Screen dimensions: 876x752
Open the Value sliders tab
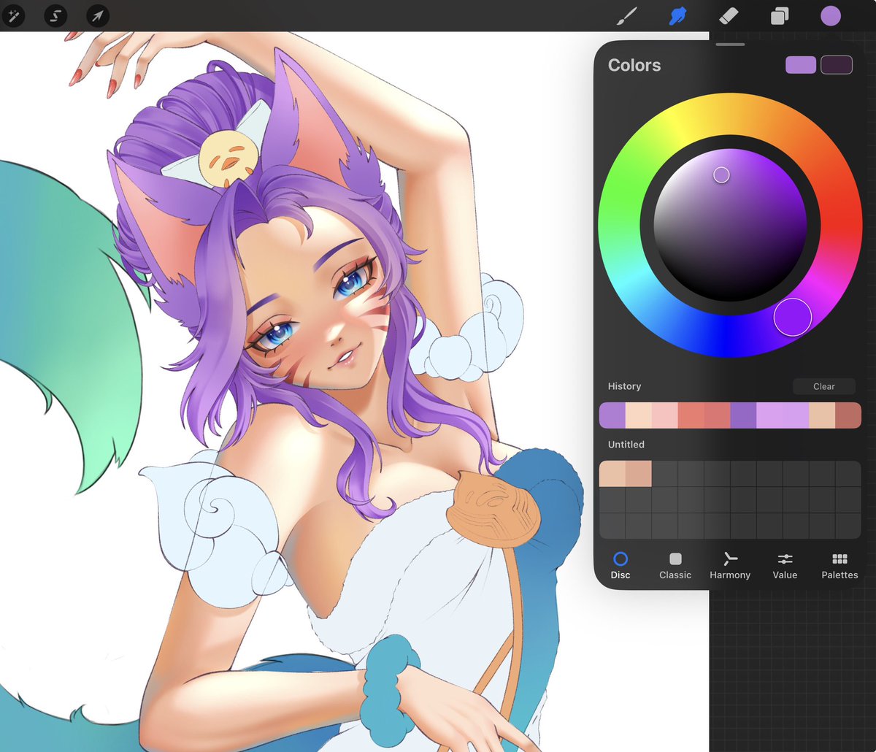785,565
